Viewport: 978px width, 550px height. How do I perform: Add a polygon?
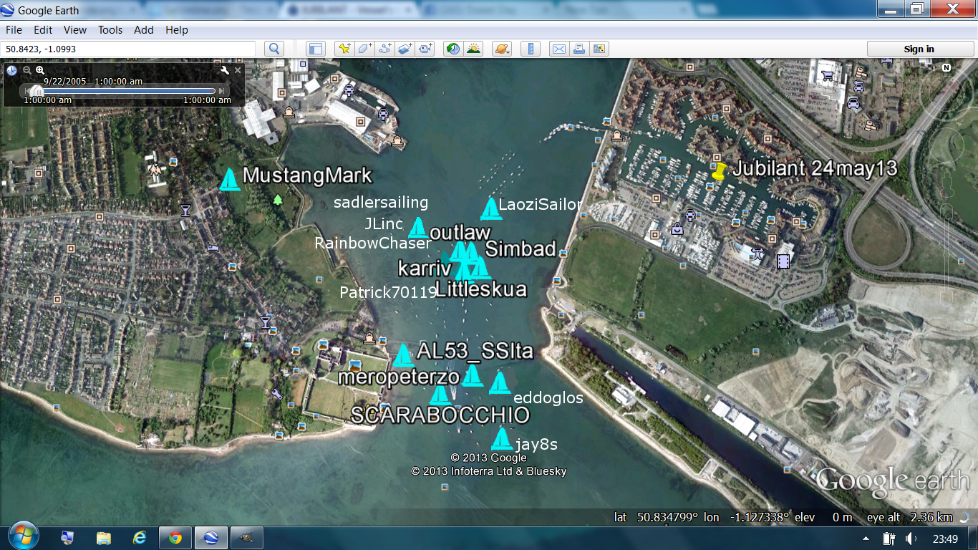coord(364,49)
